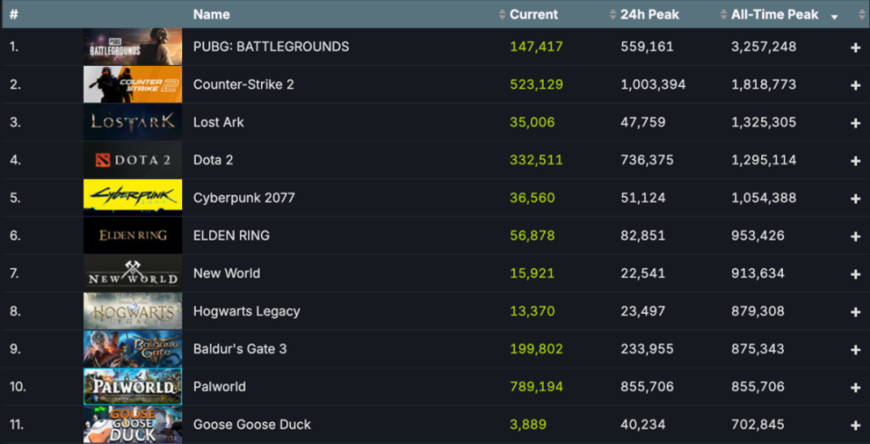This screenshot has height=444, width=870.
Task: Open the Baldur's Gate 3 game link
Action: pyautogui.click(x=240, y=349)
